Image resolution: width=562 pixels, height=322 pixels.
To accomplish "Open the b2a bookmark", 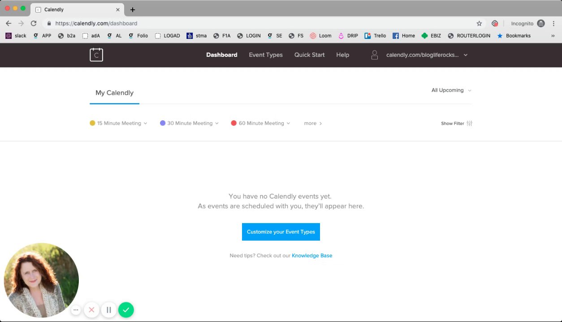I will [67, 36].
